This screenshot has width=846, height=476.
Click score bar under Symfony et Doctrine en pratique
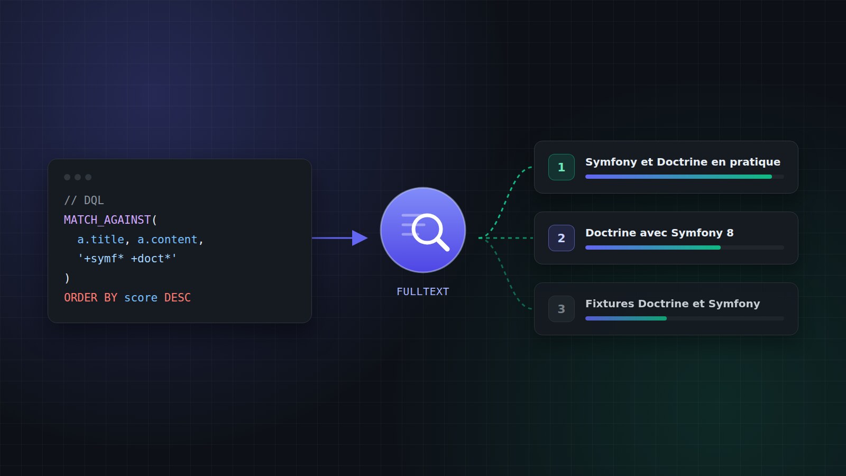point(685,177)
